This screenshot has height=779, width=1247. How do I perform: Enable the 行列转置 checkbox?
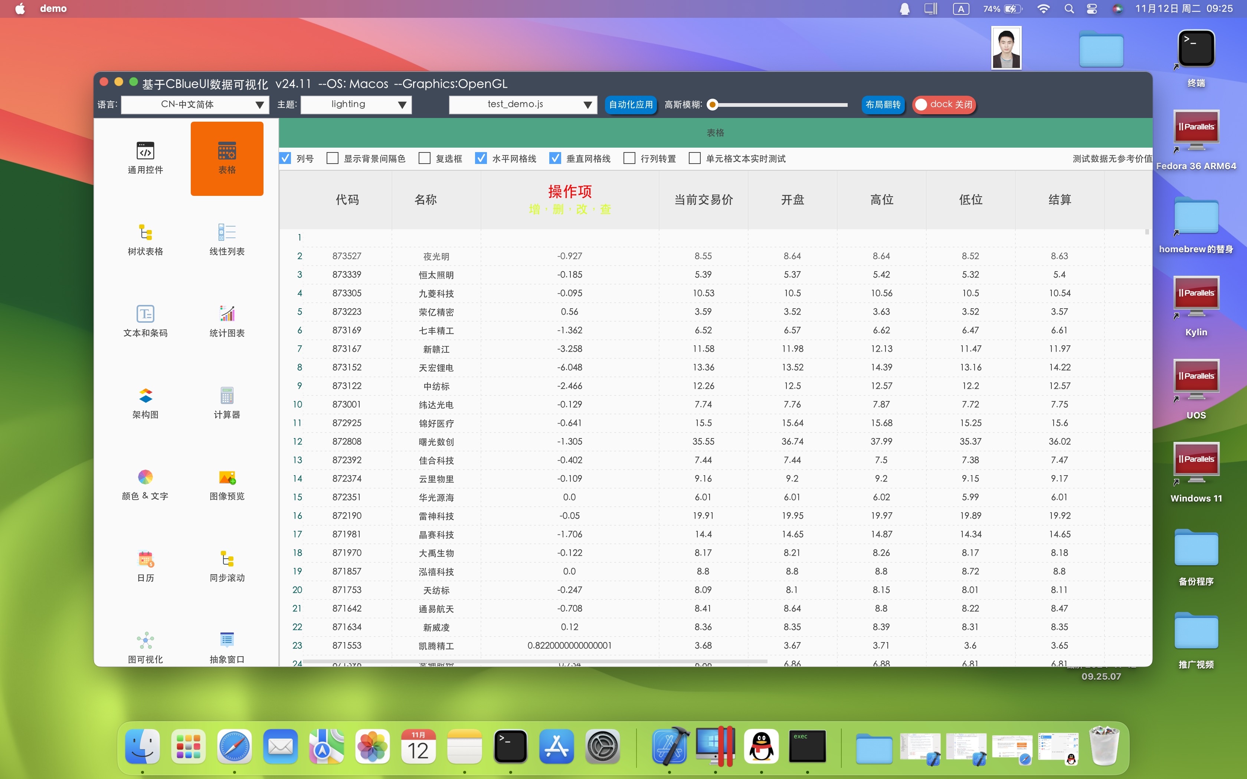pyautogui.click(x=629, y=158)
